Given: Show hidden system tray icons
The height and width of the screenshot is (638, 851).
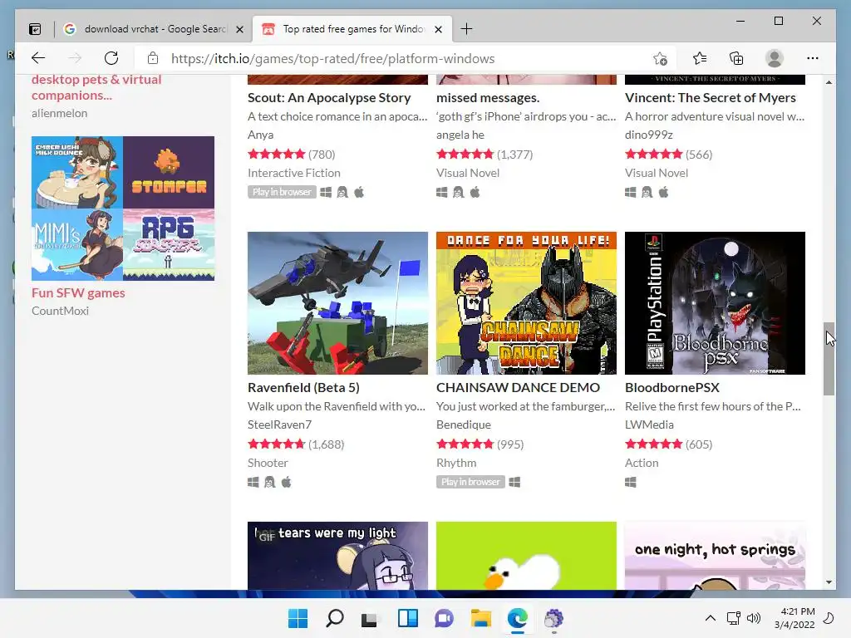Looking at the screenshot, I should coord(710,618).
